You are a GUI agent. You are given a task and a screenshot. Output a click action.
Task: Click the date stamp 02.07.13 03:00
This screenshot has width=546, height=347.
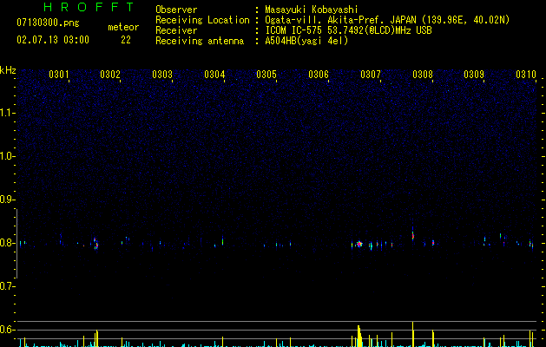(x=53, y=40)
